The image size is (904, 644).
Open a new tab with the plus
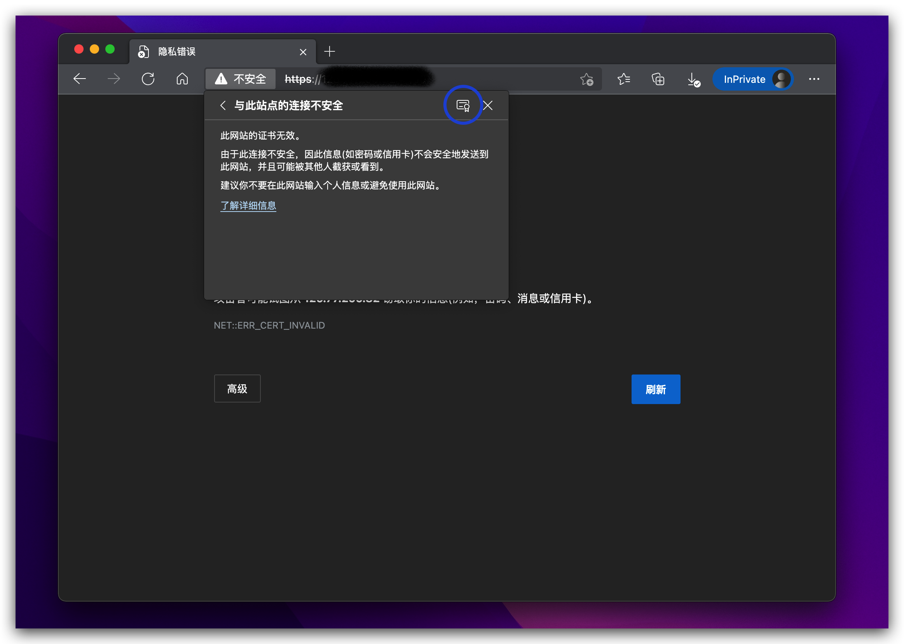329,51
